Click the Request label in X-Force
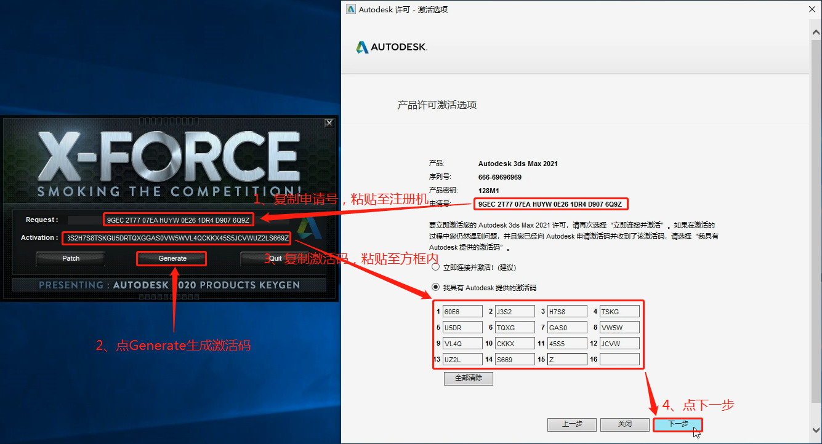 point(42,220)
